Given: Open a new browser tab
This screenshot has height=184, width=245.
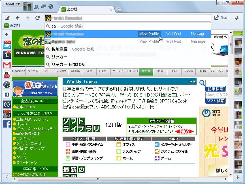Looking at the screenshot, I should click(x=118, y=9).
